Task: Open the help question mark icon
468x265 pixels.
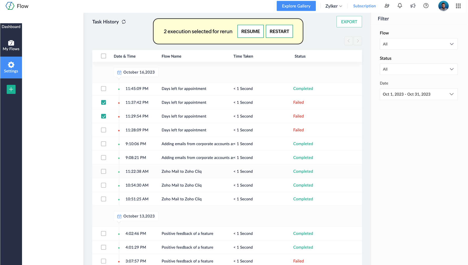Action: click(x=426, y=6)
